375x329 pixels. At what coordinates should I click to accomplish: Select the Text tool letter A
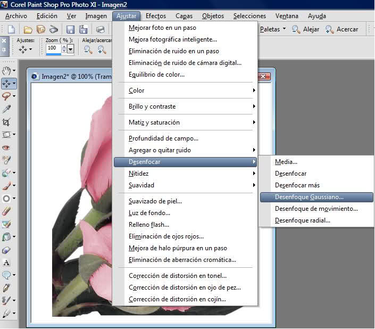[x=6, y=262]
